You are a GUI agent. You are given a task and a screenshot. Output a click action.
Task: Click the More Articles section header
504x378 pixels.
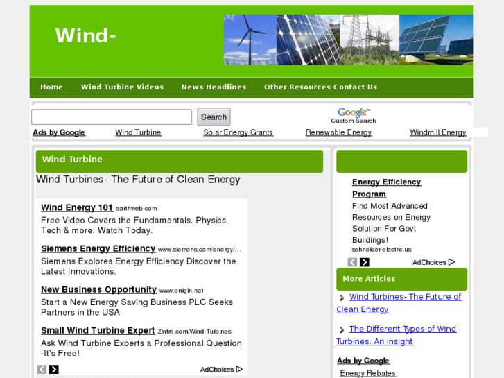(x=402, y=279)
